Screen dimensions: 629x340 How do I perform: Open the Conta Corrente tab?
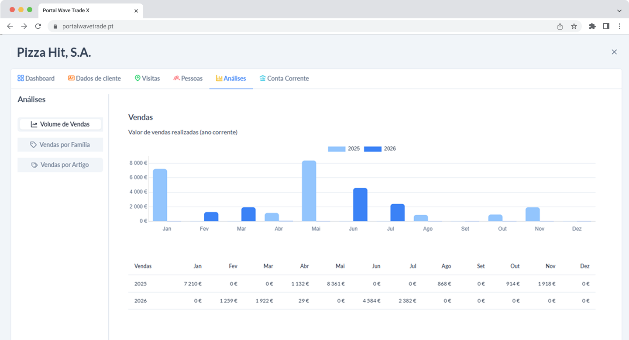tap(284, 79)
